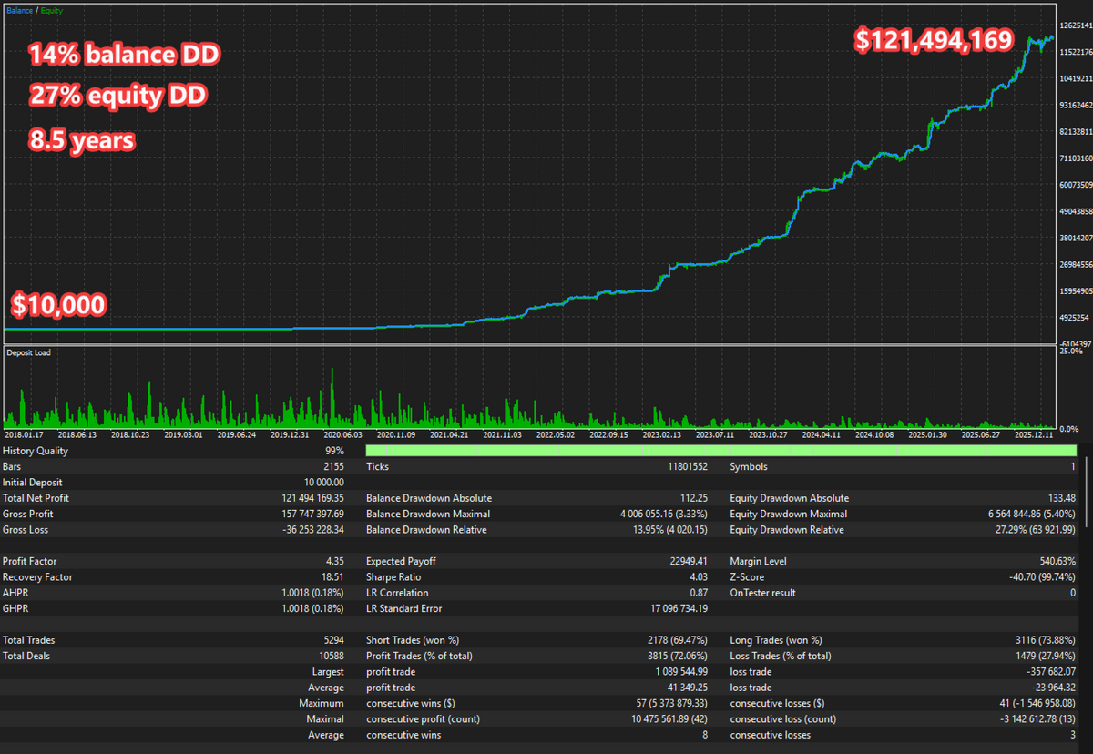Select the Total Net Profit value '121 494 169.35'
The image size is (1093, 754).
click(x=313, y=498)
